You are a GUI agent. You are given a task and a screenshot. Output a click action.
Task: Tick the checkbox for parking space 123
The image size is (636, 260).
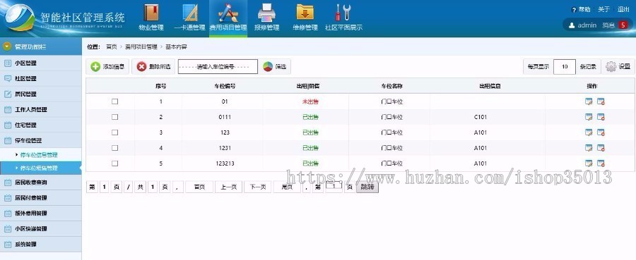(x=114, y=132)
